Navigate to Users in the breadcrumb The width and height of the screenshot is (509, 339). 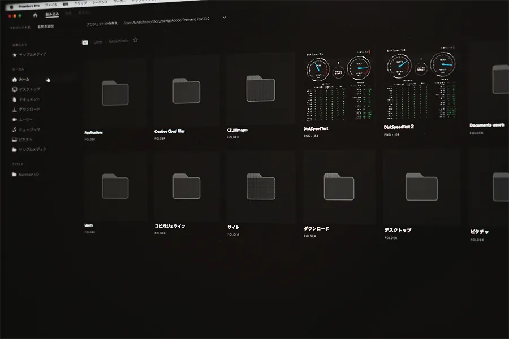click(98, 41)
